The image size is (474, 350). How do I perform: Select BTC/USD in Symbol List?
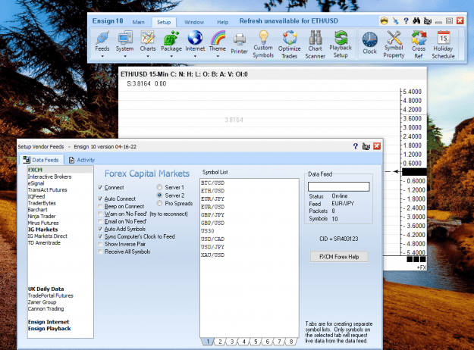point(213,183)
